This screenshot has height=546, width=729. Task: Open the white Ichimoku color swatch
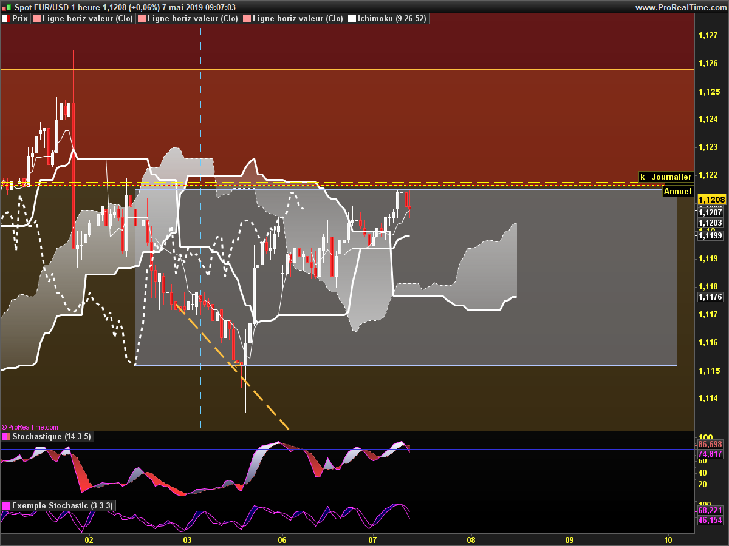tap(352, 19)
